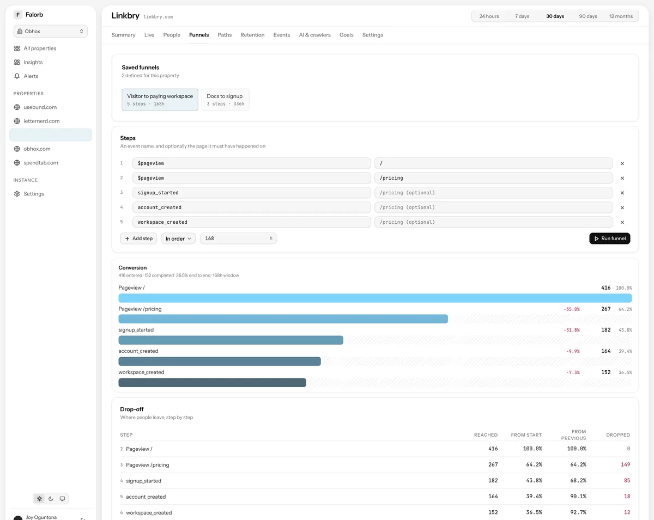Edit the signup_started event field

251,193
